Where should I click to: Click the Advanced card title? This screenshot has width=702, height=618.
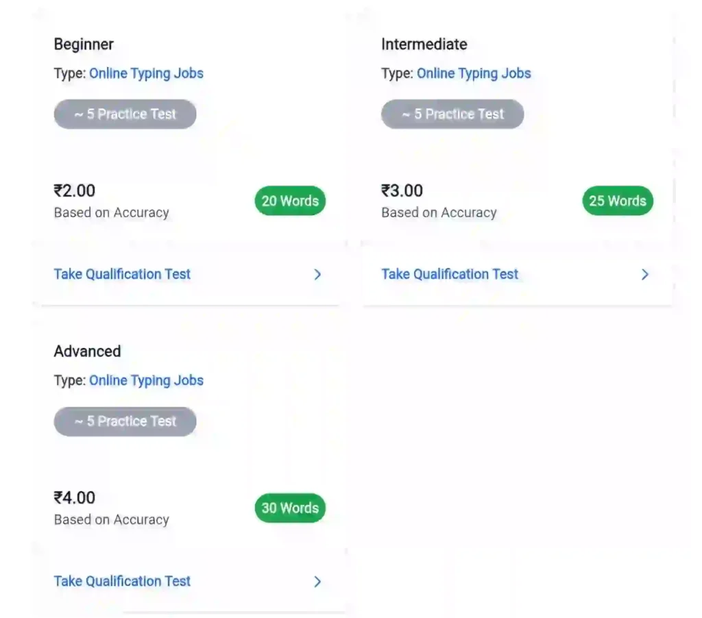87,351
